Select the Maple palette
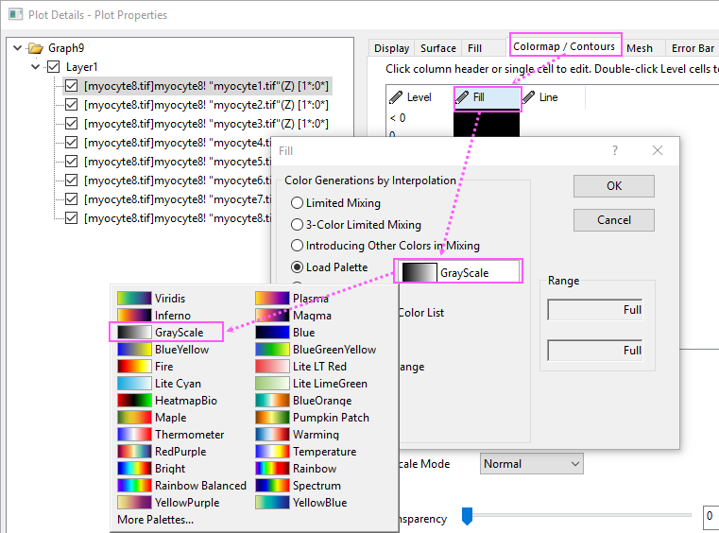This screenshot has width=719, height=533. pos(152,417)
